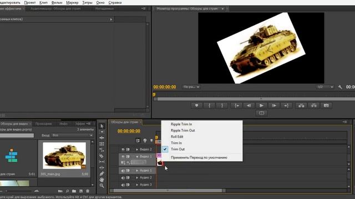Toggle sync lock on Видео 2 track
The image size is (355, 199).
[128, 149]
